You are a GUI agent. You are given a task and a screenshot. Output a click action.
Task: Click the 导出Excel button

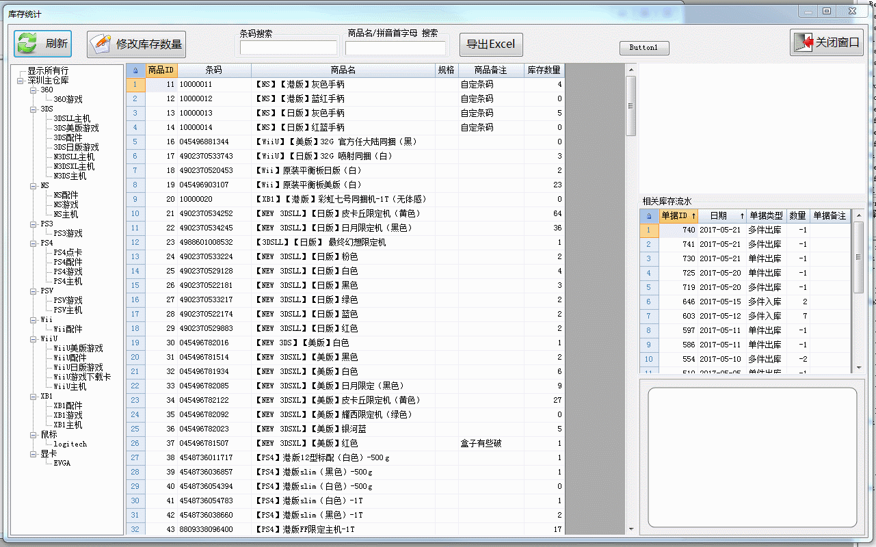[x=491, y=44]
